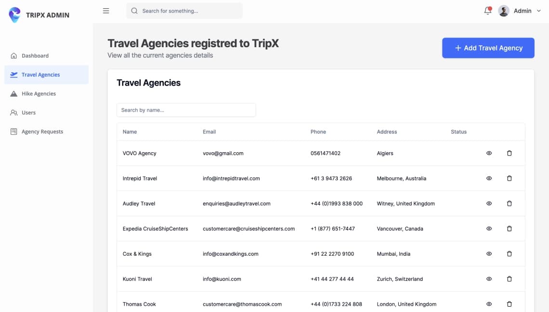
Task: Delete the Audley Travel agency
Action: [x=509, y=204]
